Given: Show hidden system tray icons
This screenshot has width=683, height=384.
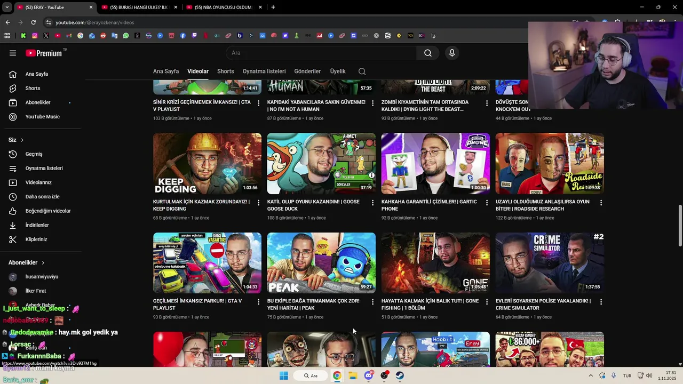Looking at the screenshot, I should click(x=591, y=375).
